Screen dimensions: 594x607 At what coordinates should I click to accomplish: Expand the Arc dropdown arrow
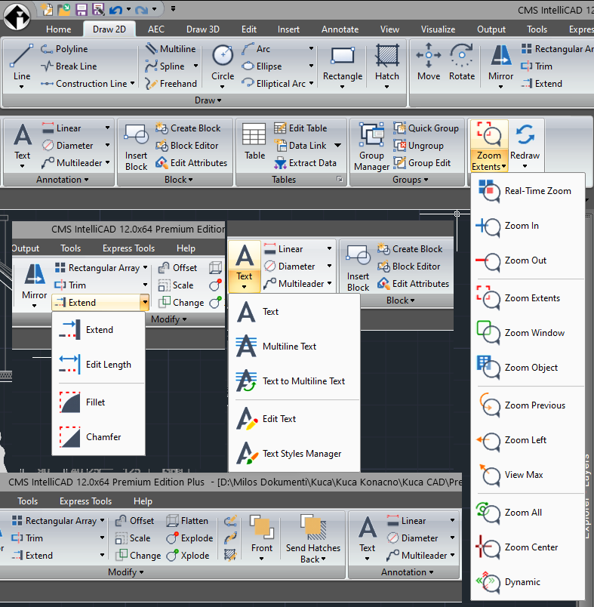pyautogui.click(x=311, y=49)
